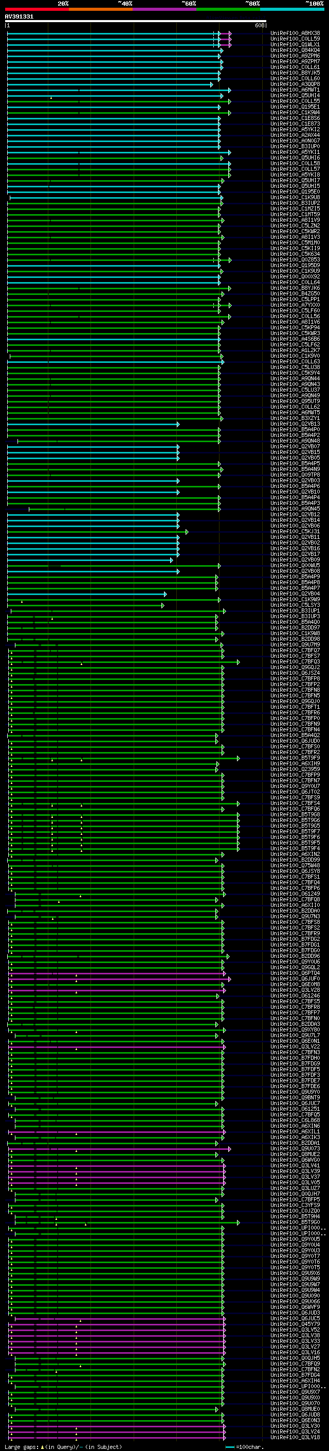Select the UniRef100_C7BFQ3 label
The height and width of the screenshot is (1451, 329).
tap(295, 662)
